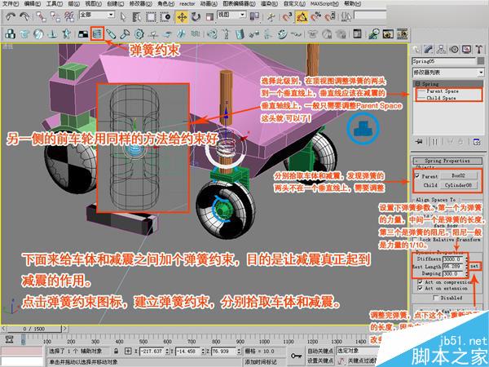Click the Cylinder08 child pick button
489x367 pixels.
coord(458,185)
